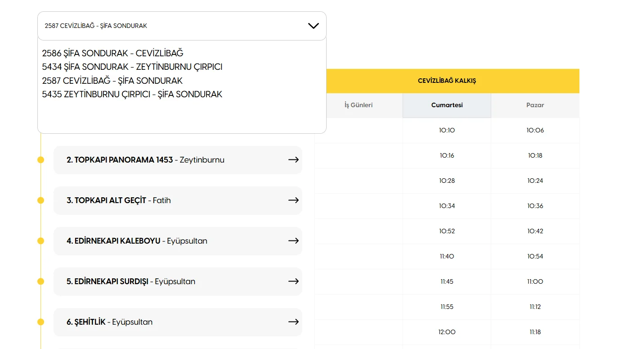This screenshot has width=628, height=349.
Task: Click arrow icon beside Topkapı Alt Geçit
Action: (293, 200)
